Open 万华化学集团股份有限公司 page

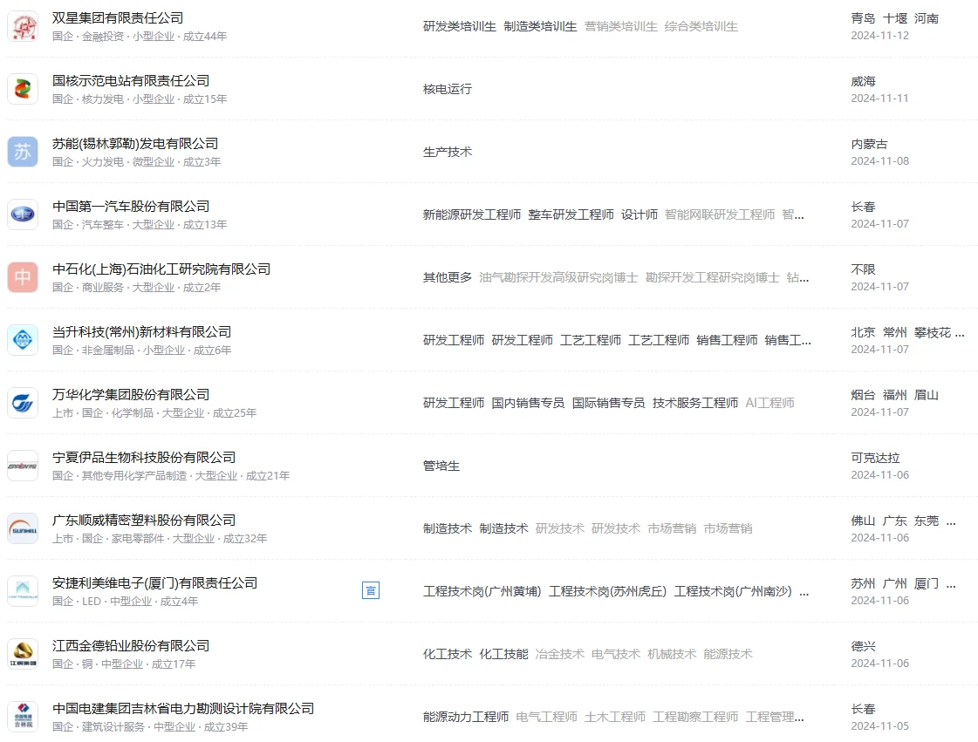(x=131, y=395)
